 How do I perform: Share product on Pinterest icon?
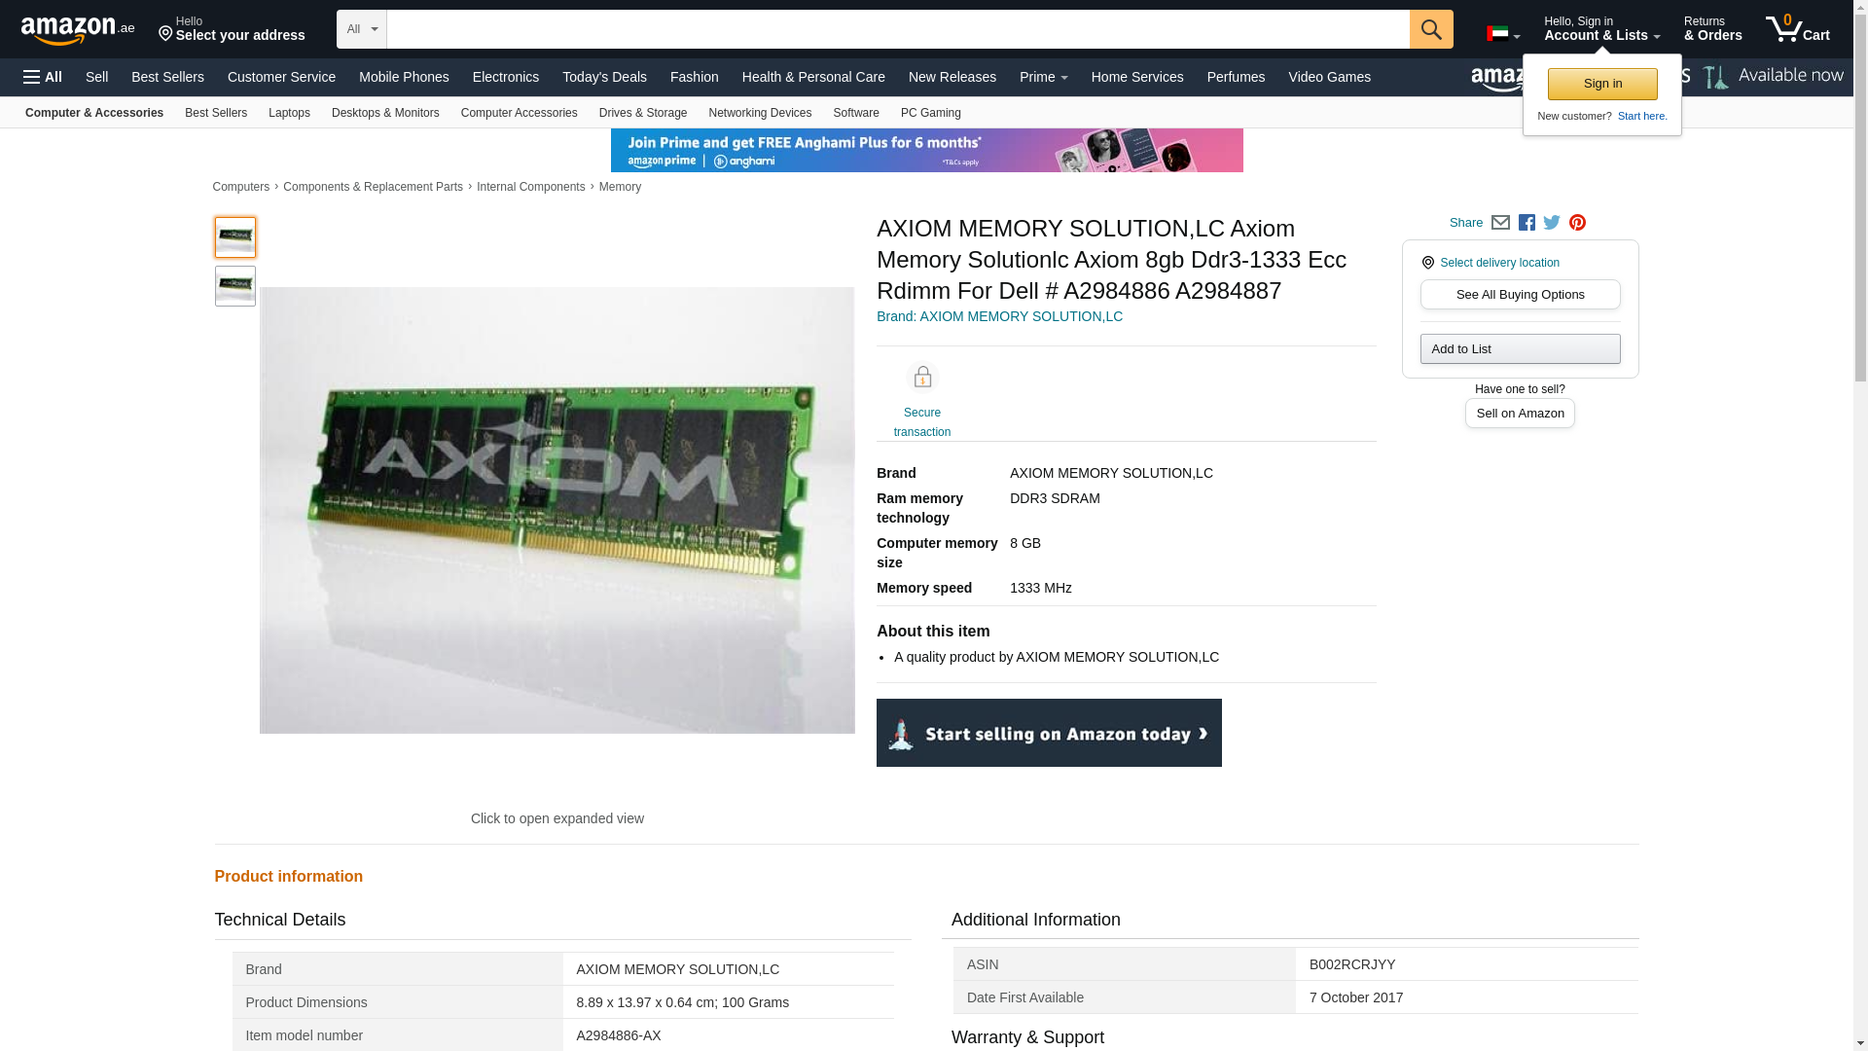[x=1577, y=223]
